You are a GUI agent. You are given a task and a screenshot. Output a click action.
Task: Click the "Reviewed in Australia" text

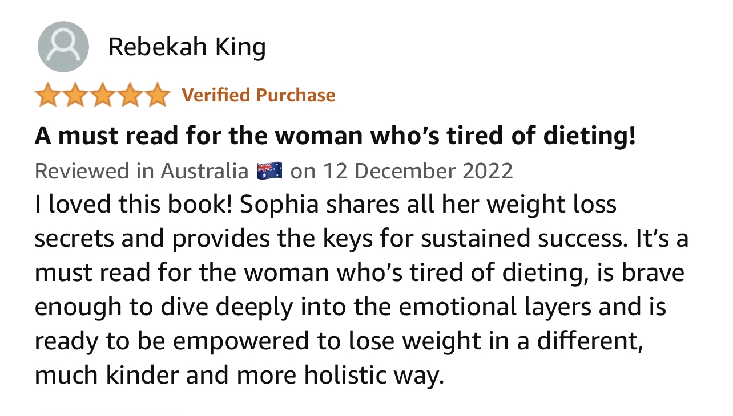pos(142,171)
